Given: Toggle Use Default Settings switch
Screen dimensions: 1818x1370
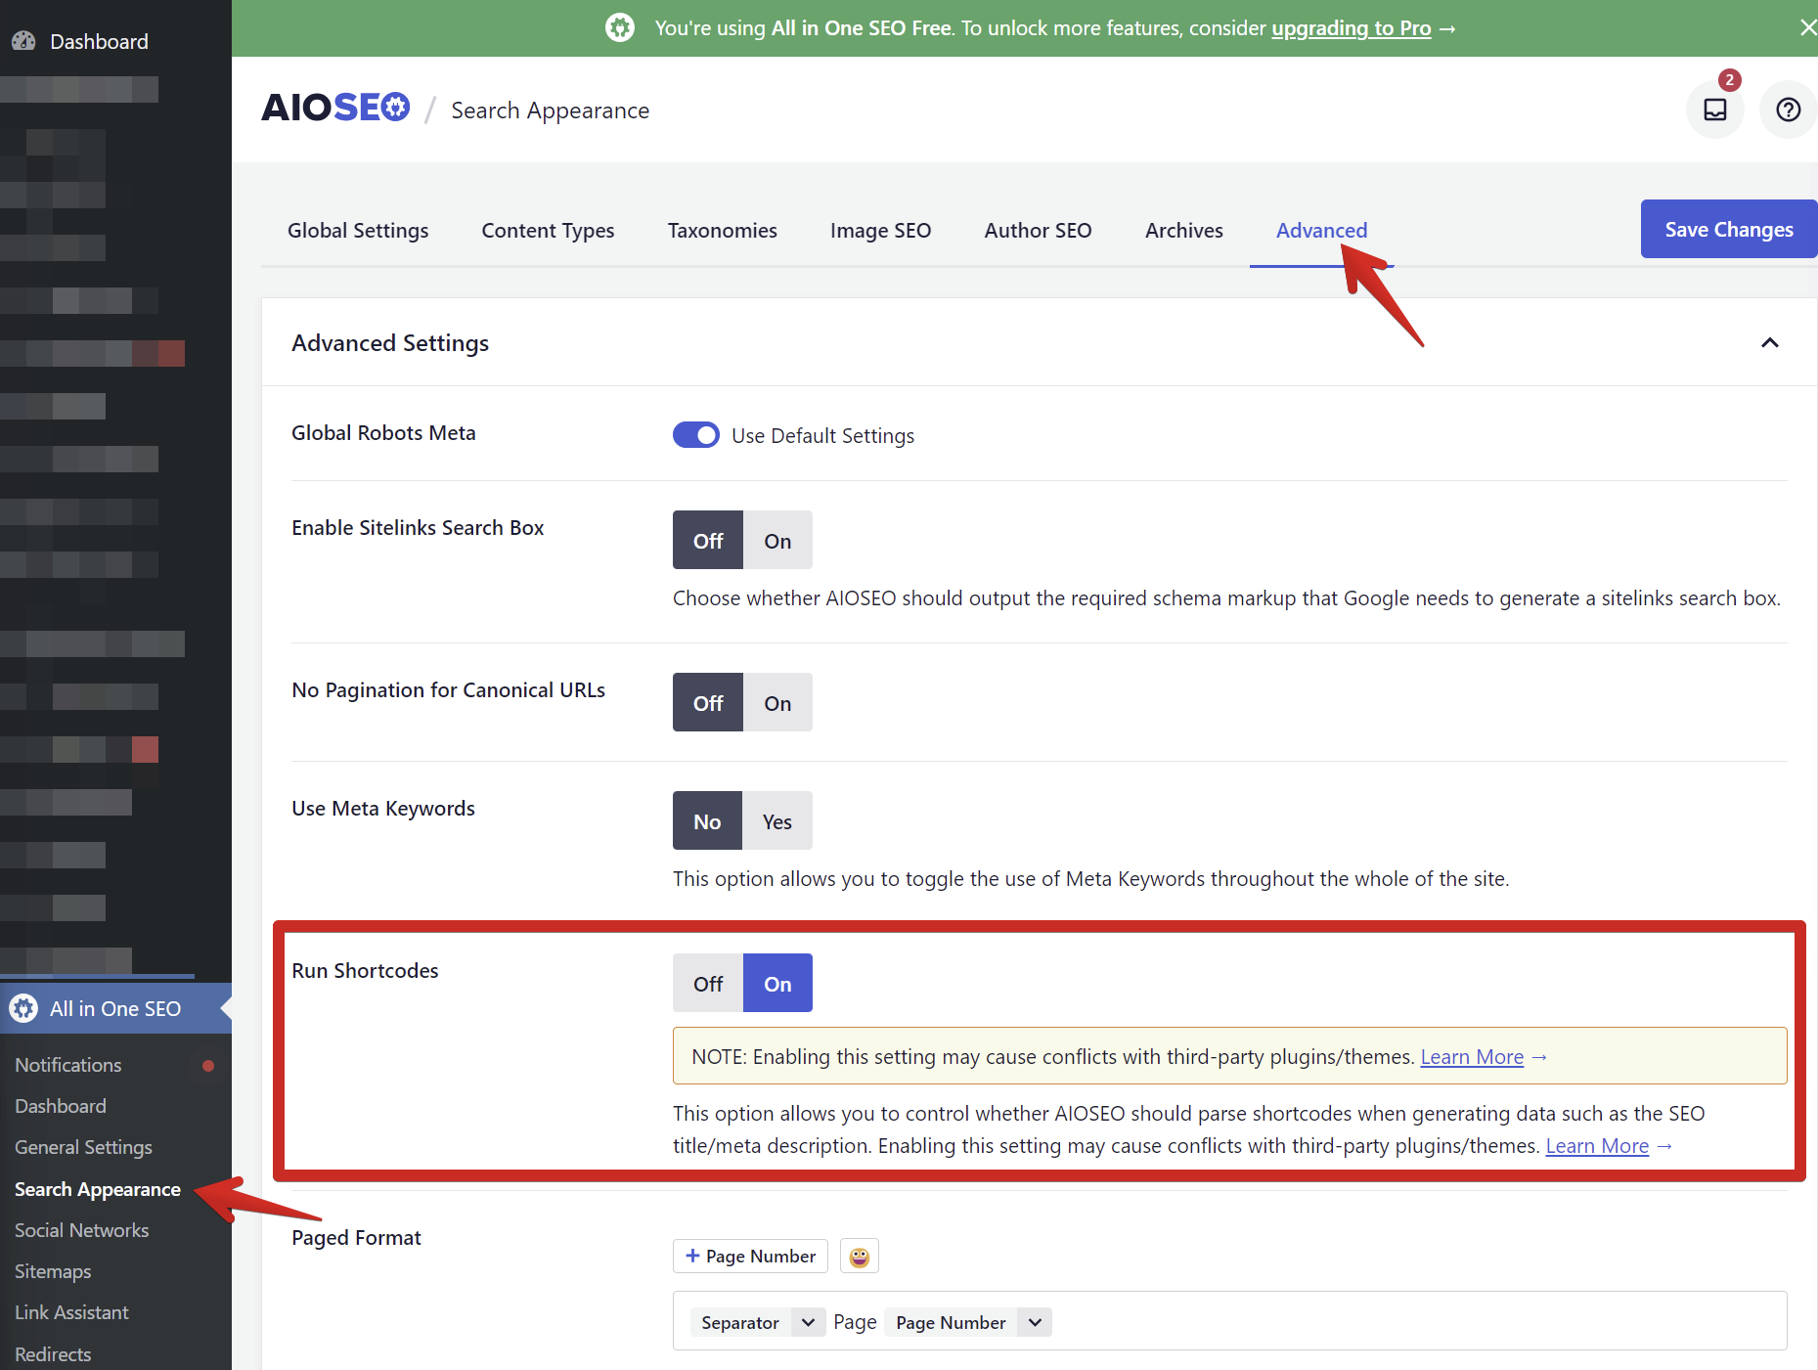Looking at the screenshot, I should point(695,435).
